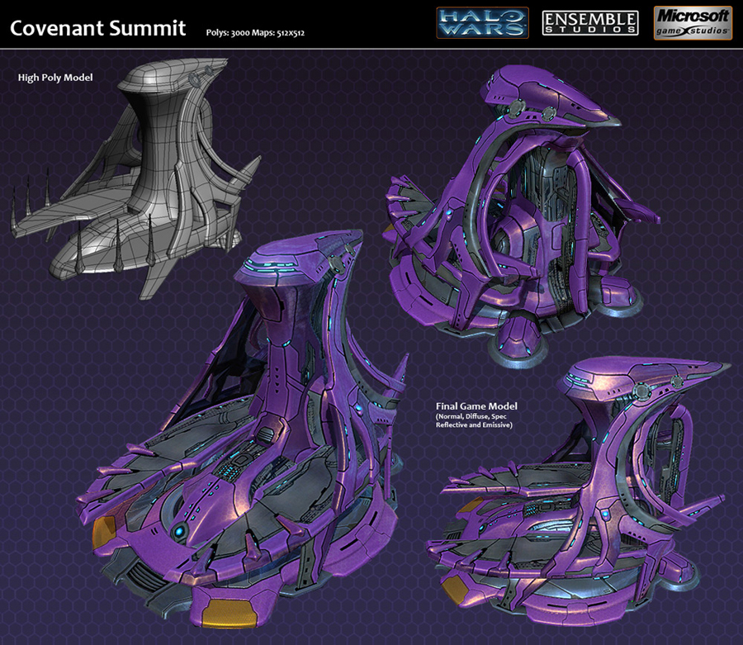Click the Halo Wars logo
The height and width of the screenshot is (645, 743).
click(483, 22)
